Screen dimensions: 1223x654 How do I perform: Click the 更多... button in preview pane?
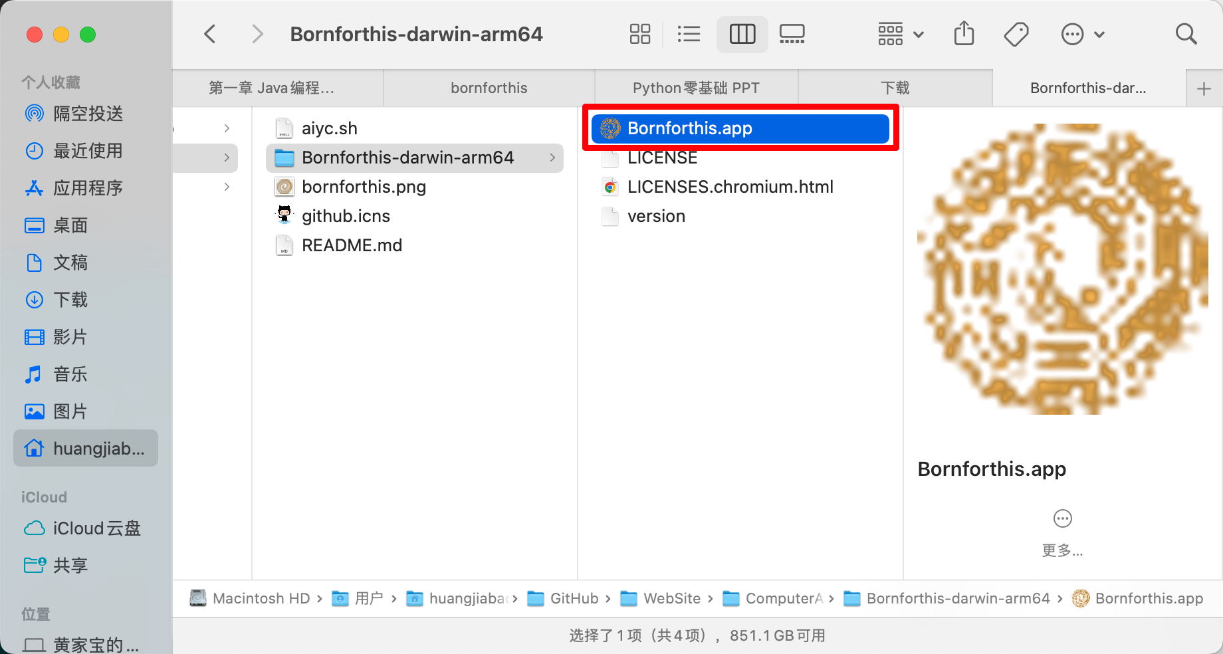[1063, 533]
